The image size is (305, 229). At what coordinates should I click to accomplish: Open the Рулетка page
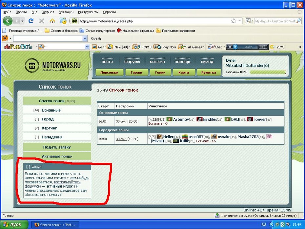tap(209, 73)
